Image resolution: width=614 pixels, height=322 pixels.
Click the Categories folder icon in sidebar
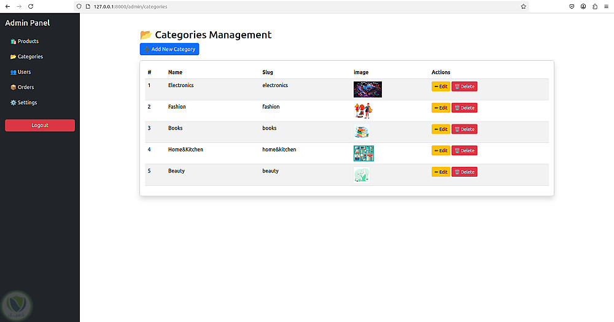click(13, 56)
